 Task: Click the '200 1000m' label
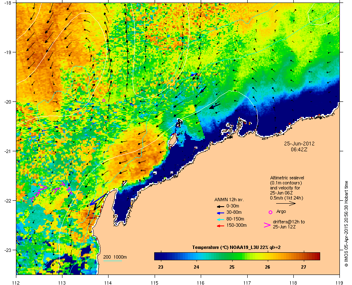tap(115, 257)
